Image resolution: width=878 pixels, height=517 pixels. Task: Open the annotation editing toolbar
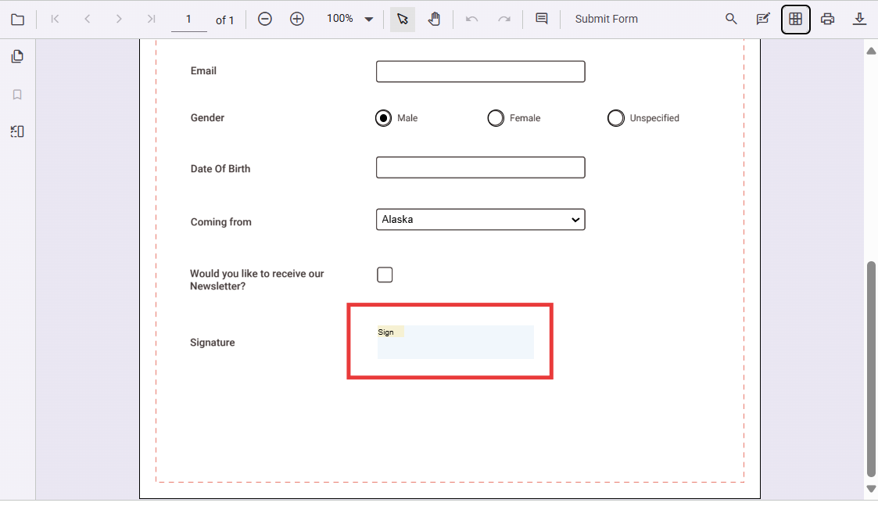pyautogui.click(x=763, y=18)
